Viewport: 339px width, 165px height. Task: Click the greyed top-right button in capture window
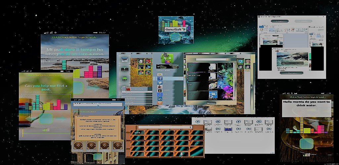303,21
